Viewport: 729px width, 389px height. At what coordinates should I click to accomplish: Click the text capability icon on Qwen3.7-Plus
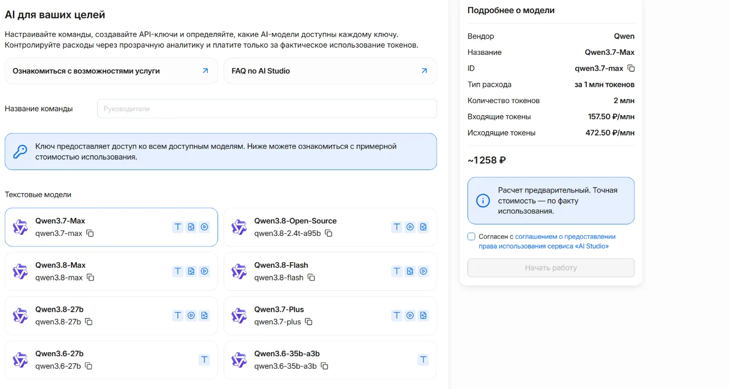[397, 315]
